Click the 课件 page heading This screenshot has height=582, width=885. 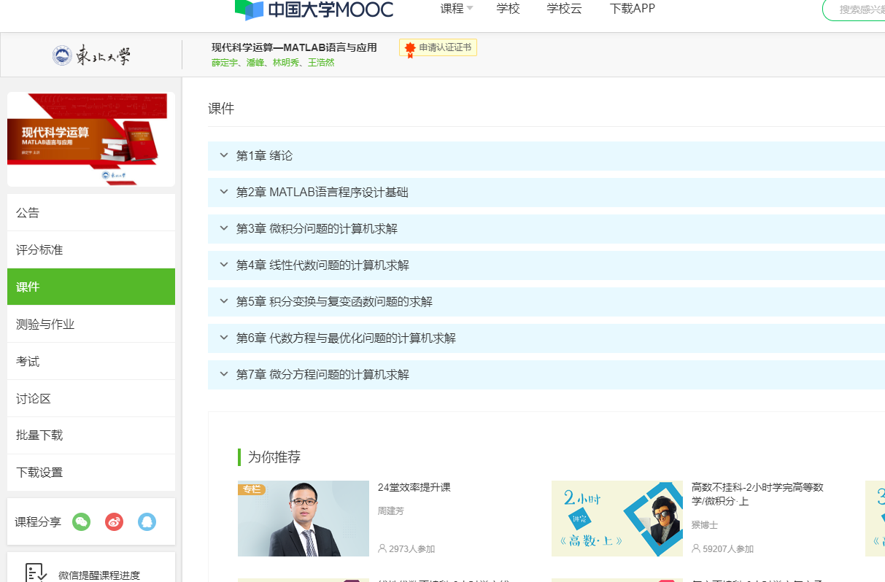(x=221, y=109)
